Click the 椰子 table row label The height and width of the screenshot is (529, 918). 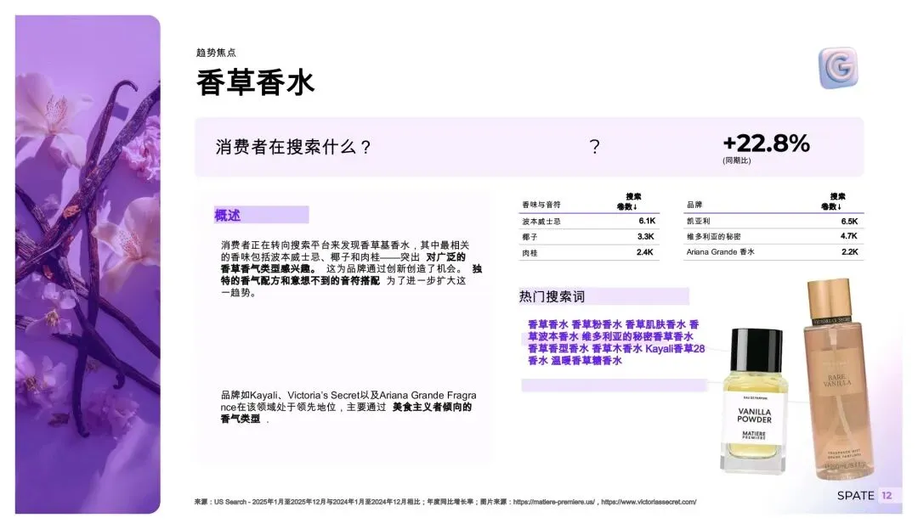(x=530, y=237)
